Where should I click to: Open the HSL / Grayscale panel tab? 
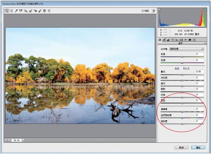tap(173, 40)
